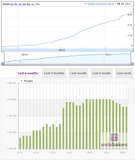The image size is (135, 160).
Task: Click the blue Twitter Koreans legend dot
Action: coord(85,4)
